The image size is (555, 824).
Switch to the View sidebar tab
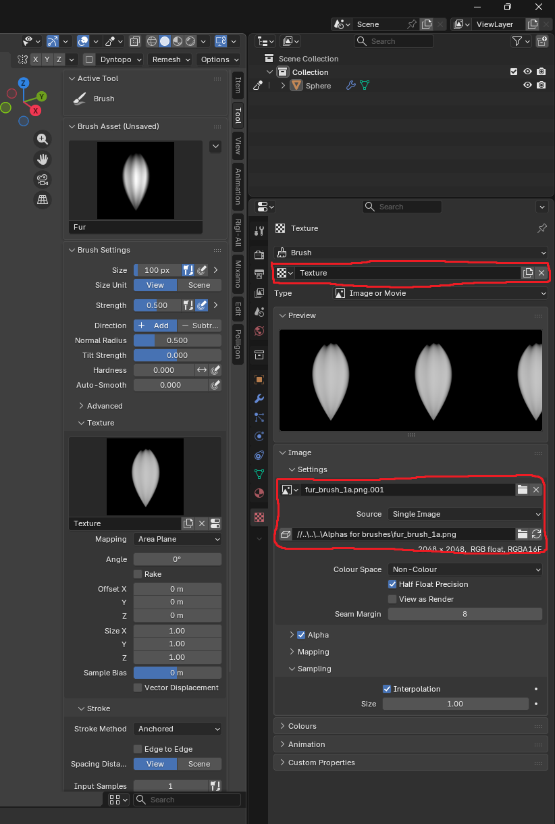238,146
